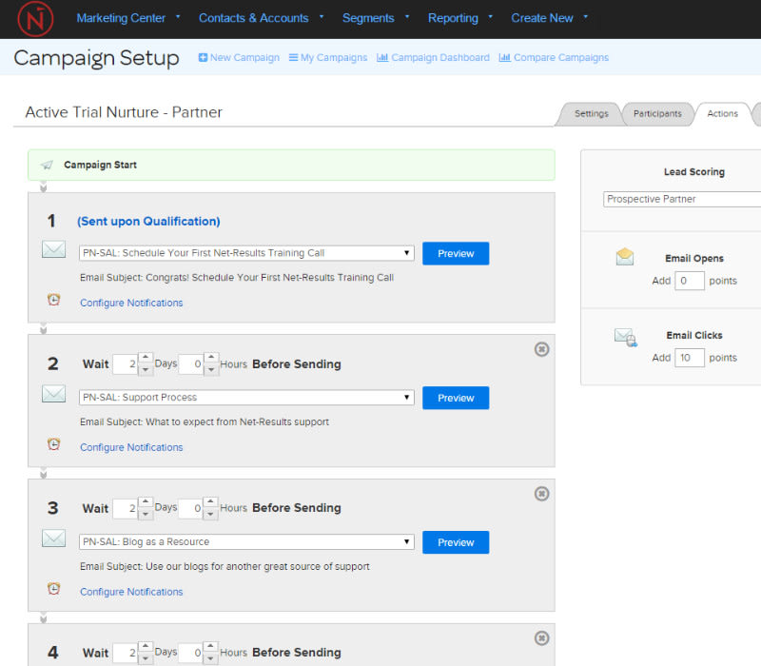
Task: Click the Email Clicks points field
Action: (x=689, y=358)
